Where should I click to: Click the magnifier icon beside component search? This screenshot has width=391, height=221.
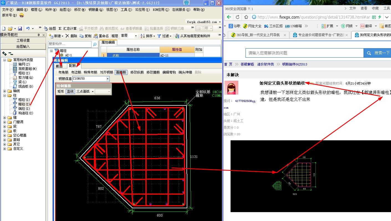point(95,44)
